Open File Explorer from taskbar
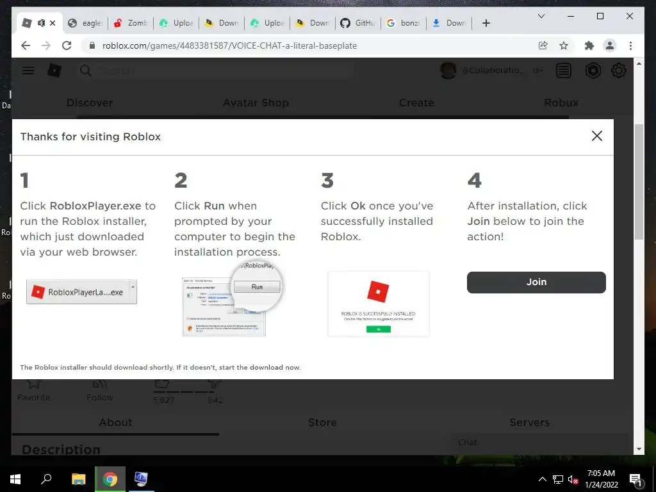This screenshot has width=656, height=492. [x=78, y=479]
